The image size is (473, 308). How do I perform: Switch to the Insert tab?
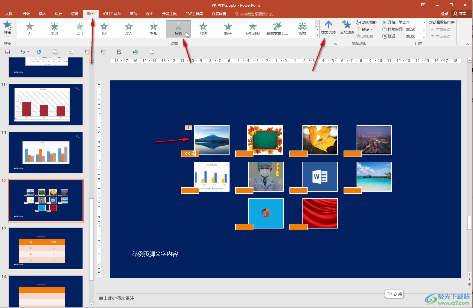pos(42,14)
